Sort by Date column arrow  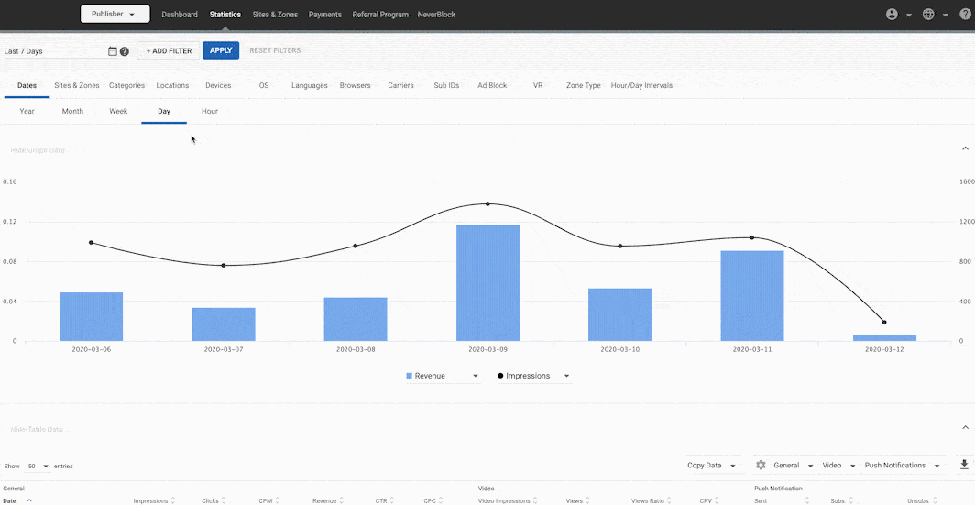tap(29, 500)
